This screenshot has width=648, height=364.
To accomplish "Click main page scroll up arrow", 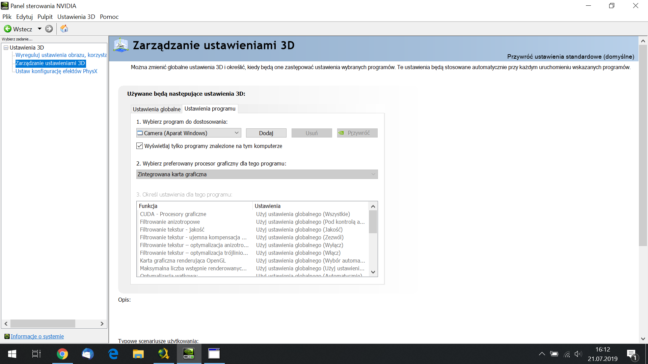I will click(643, 41).
